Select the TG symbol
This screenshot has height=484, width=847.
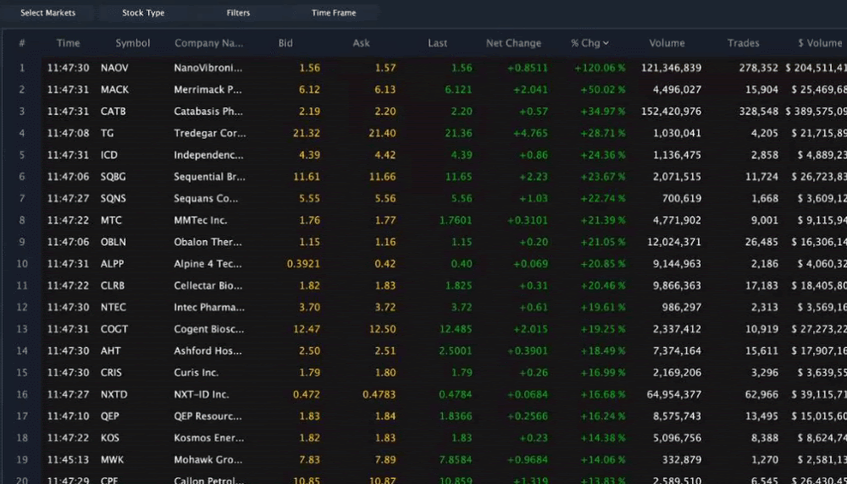pyautogui.click(x=107, y=134)
